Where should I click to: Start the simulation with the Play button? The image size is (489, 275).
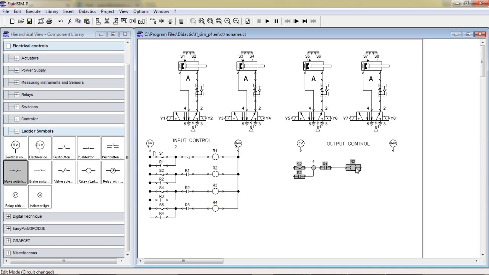267,21
